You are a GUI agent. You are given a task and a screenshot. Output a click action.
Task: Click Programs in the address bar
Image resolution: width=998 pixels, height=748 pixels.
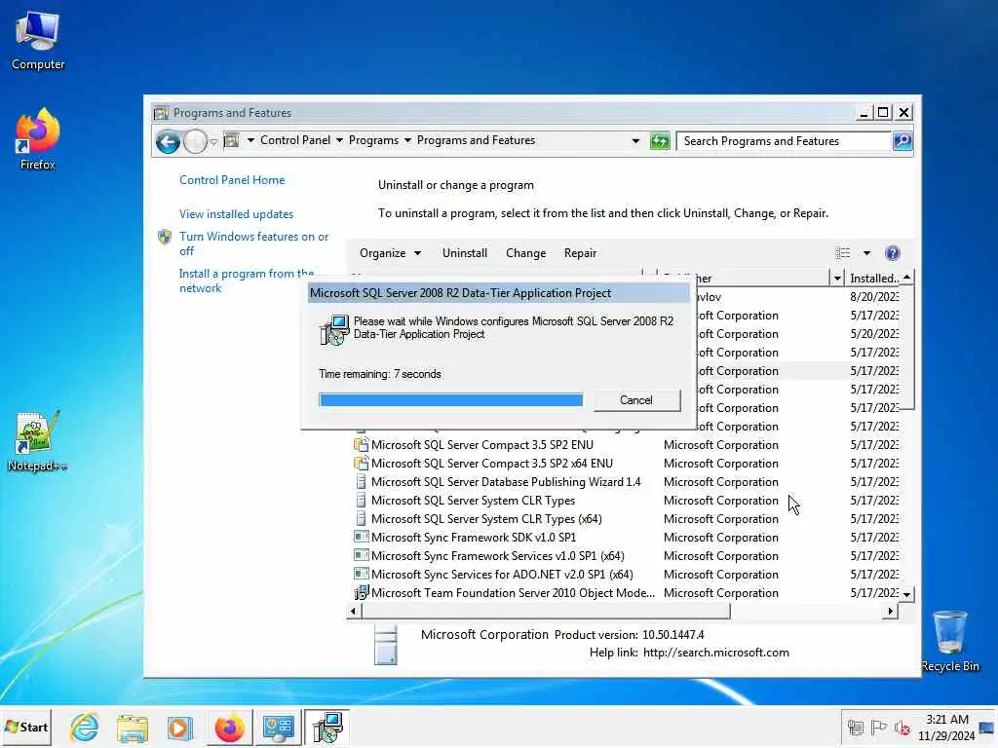tap(373, 140)
